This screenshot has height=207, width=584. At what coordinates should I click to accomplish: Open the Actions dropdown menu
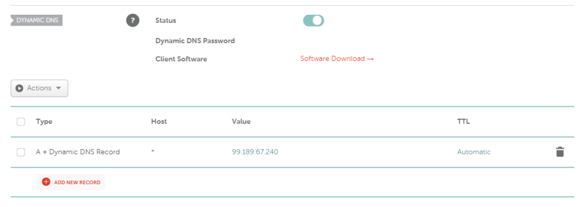(39, 89)
